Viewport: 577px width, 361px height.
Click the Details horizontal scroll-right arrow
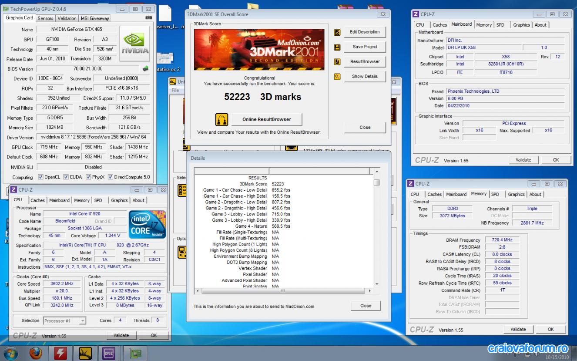coord(370,290)
